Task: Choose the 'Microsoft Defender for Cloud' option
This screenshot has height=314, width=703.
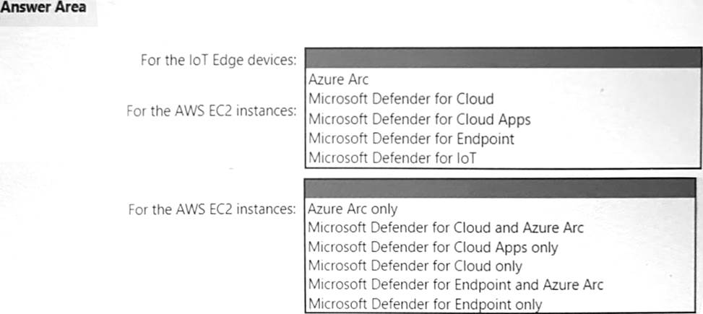Action: [401, 99]
